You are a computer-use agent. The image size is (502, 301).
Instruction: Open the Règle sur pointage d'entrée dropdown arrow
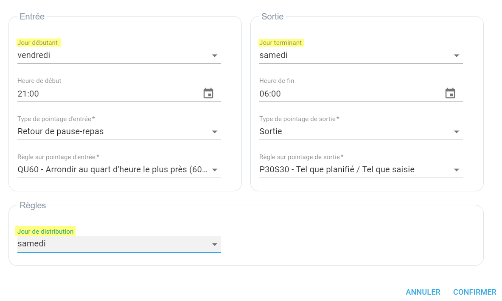pos(215,170)
